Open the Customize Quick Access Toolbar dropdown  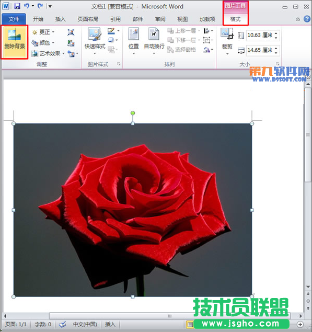coord(50,6)
